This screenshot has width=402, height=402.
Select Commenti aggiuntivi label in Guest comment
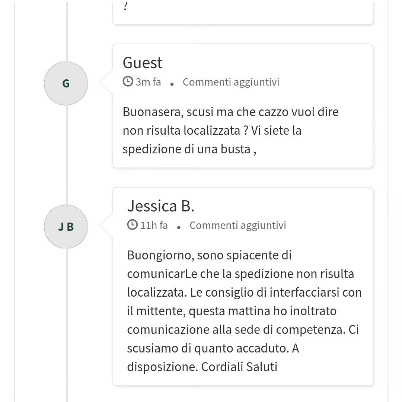231,82
